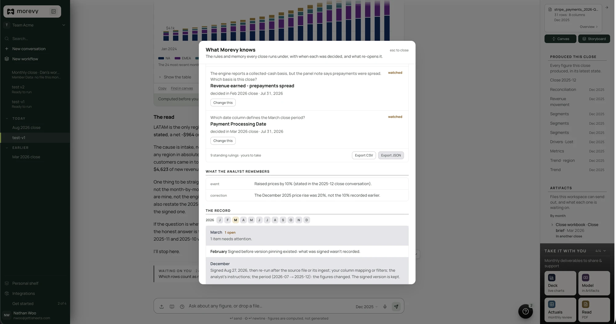Select March in 2026 record
The image size is (616, 324).
(x=236, y=220)
